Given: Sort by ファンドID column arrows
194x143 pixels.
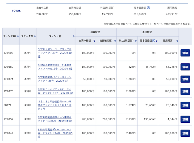Looking at the screenshot, I should pos(18,36).
